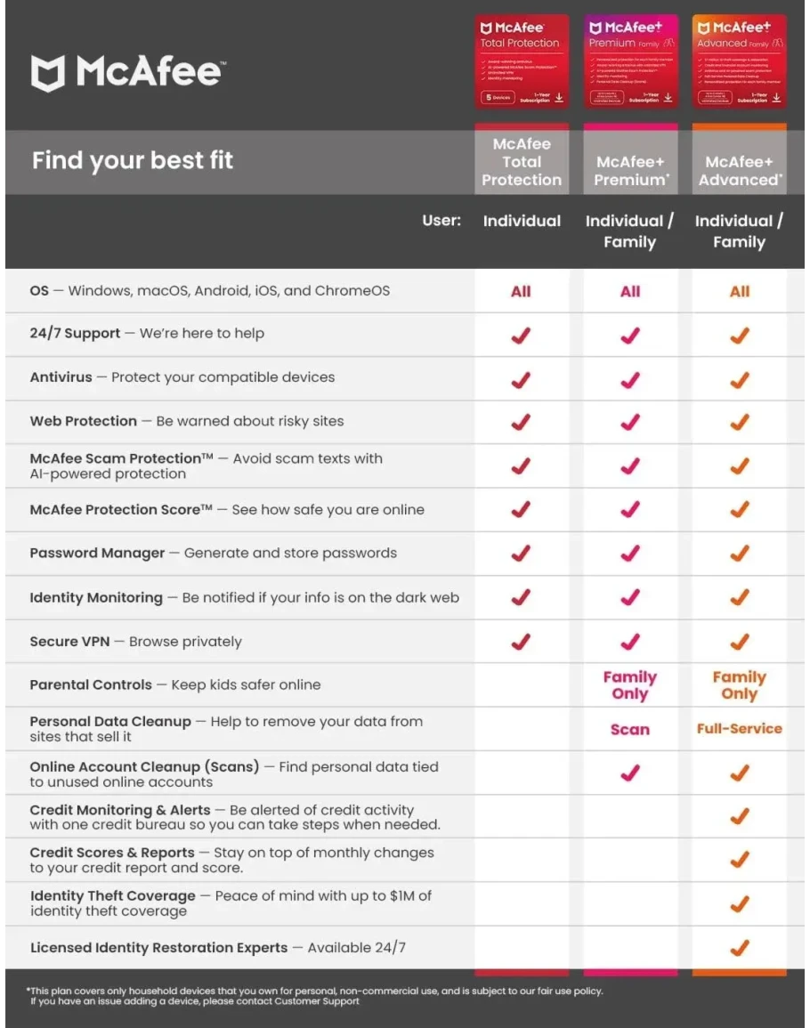
Task: Click Family Only under McAfee+ Advanced
Action: [739, 685]
